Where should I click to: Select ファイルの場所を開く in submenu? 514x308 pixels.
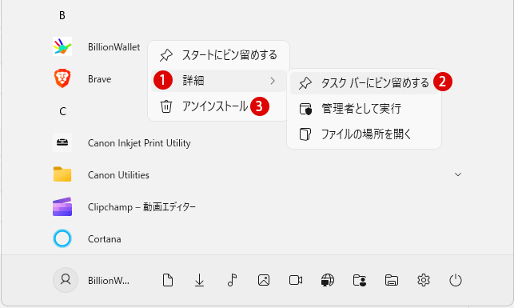point(364,134)
